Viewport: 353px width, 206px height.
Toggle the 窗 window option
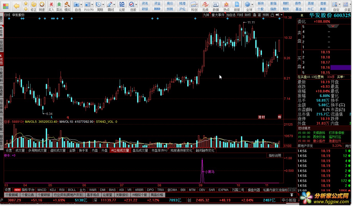259,15
